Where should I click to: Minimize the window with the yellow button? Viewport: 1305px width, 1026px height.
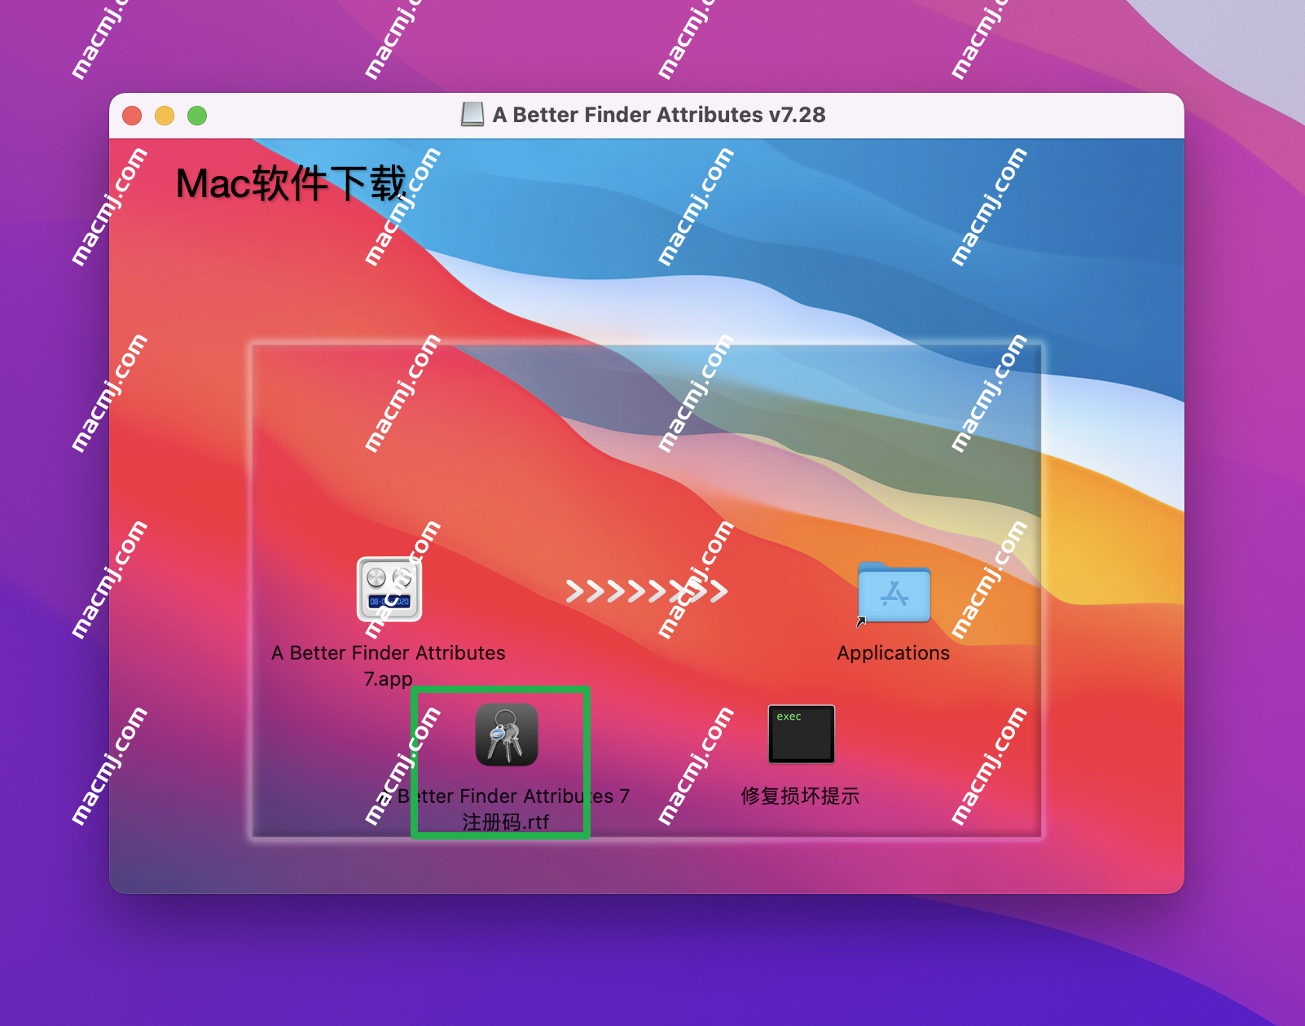165,116
